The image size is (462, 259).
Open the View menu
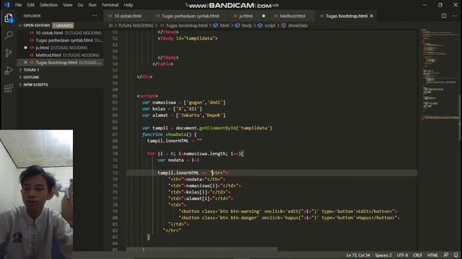click(67, 5)
